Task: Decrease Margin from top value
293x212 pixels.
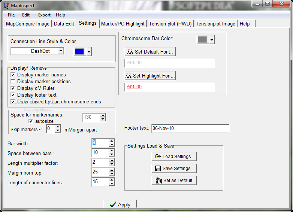Action: 112,174
